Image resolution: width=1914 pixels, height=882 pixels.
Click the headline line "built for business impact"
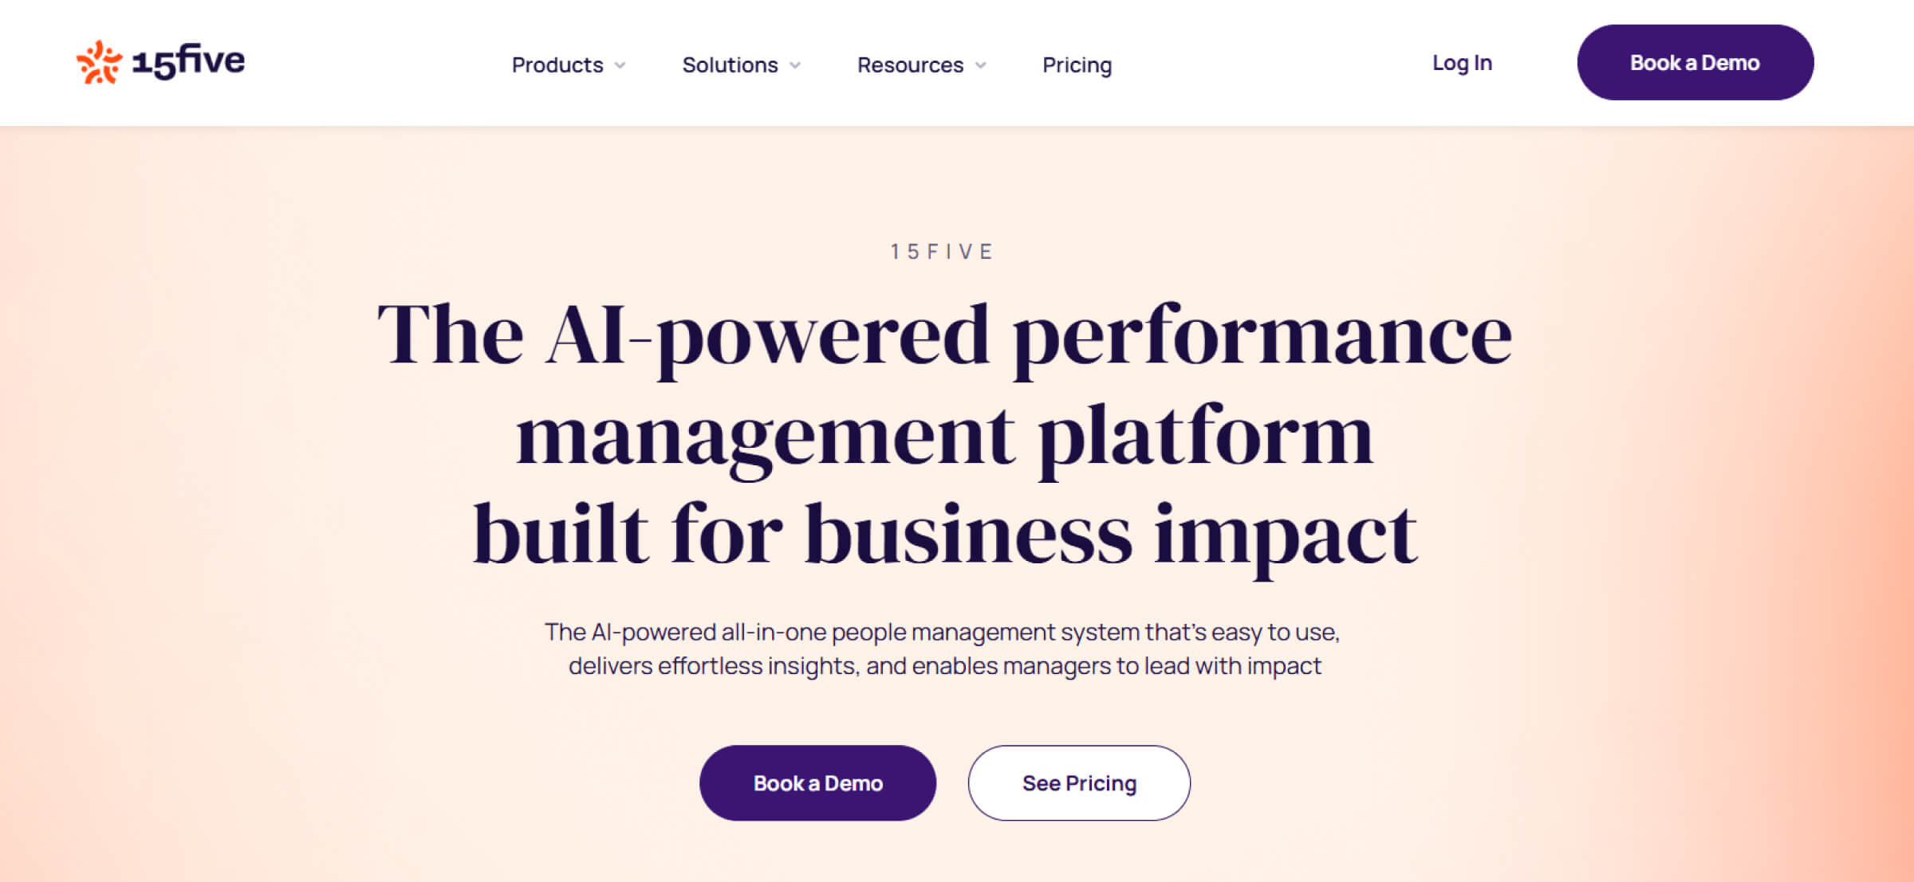(x=944, y=534)
